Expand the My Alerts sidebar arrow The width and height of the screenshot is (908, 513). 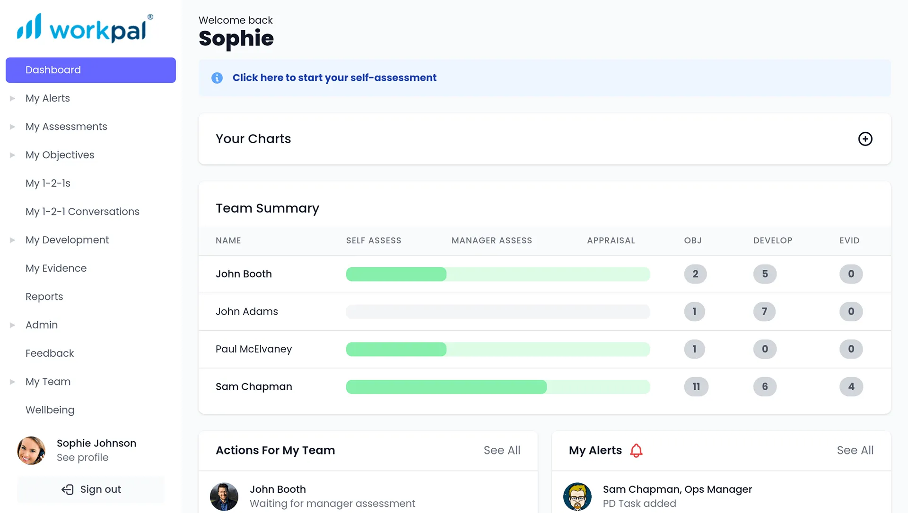(x=13, y=98)
